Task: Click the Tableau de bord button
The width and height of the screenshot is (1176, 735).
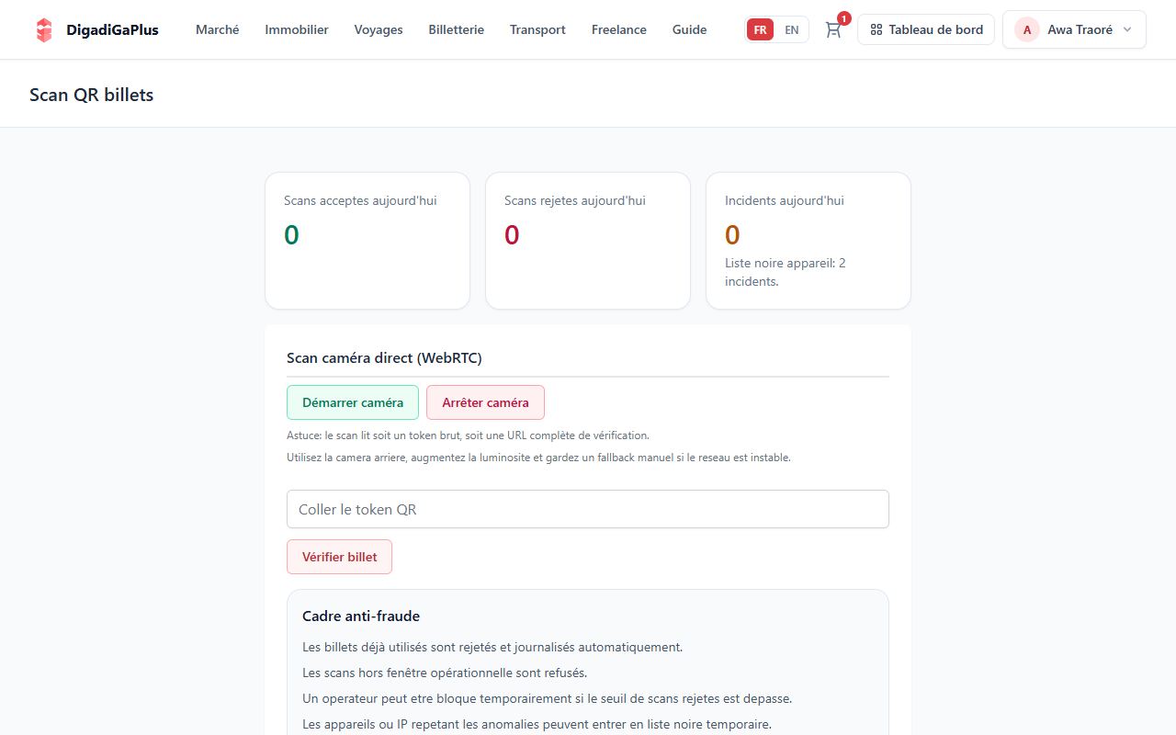Action: [x=926, y=29]
